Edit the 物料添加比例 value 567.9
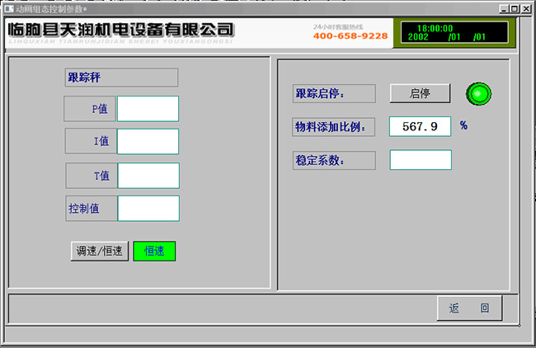Viewport: 536px width, 348px height. pyautogui.click(x=420, y=126)
